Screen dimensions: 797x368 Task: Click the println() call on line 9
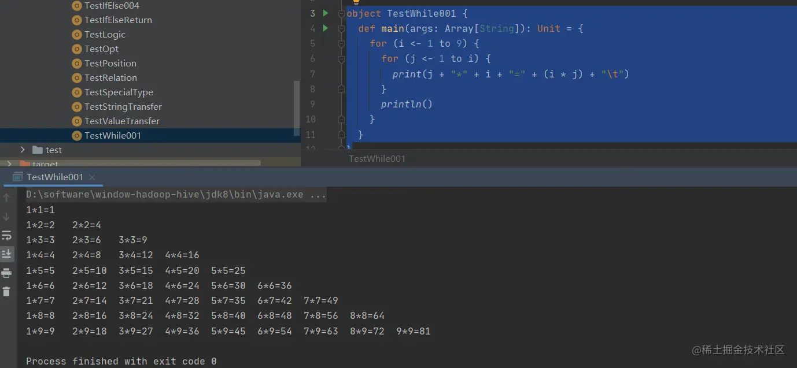tap(407, 105)
